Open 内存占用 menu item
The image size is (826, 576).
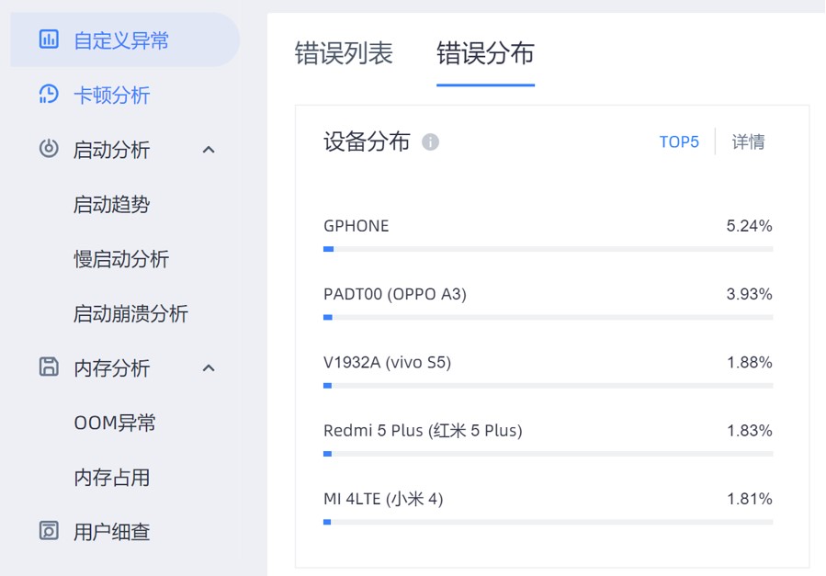pos(111,477)
